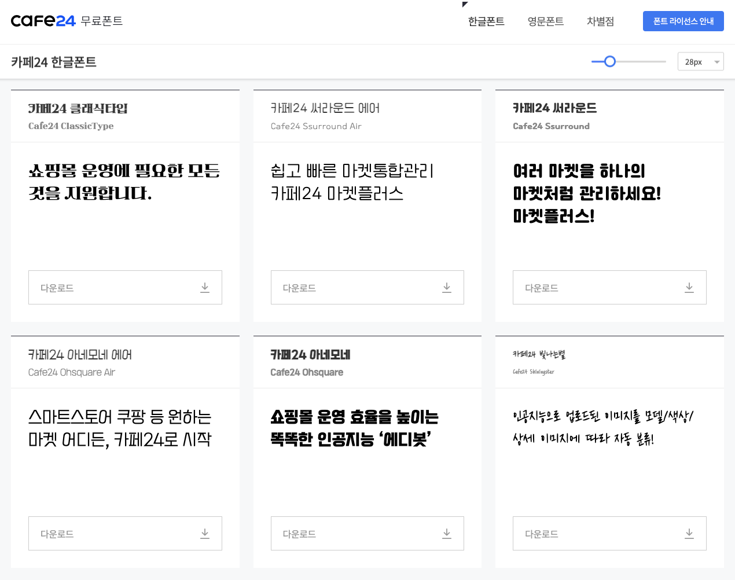Click the bold 카페24 아네모네 title
Screen dimensions: 735x580
[x=310, y=355]
